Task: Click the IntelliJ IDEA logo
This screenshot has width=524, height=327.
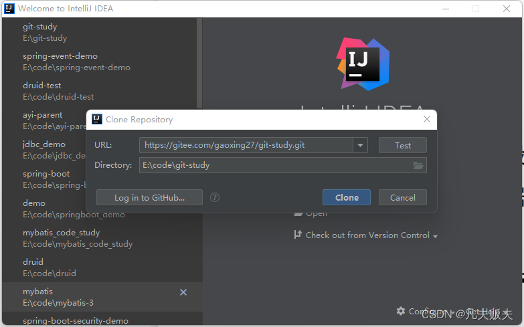Action: [x=363, y=64]
